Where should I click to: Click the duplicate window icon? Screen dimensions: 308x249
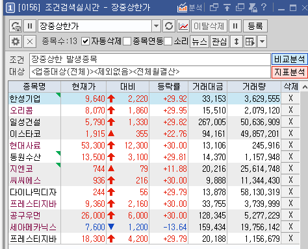(240, 8)
